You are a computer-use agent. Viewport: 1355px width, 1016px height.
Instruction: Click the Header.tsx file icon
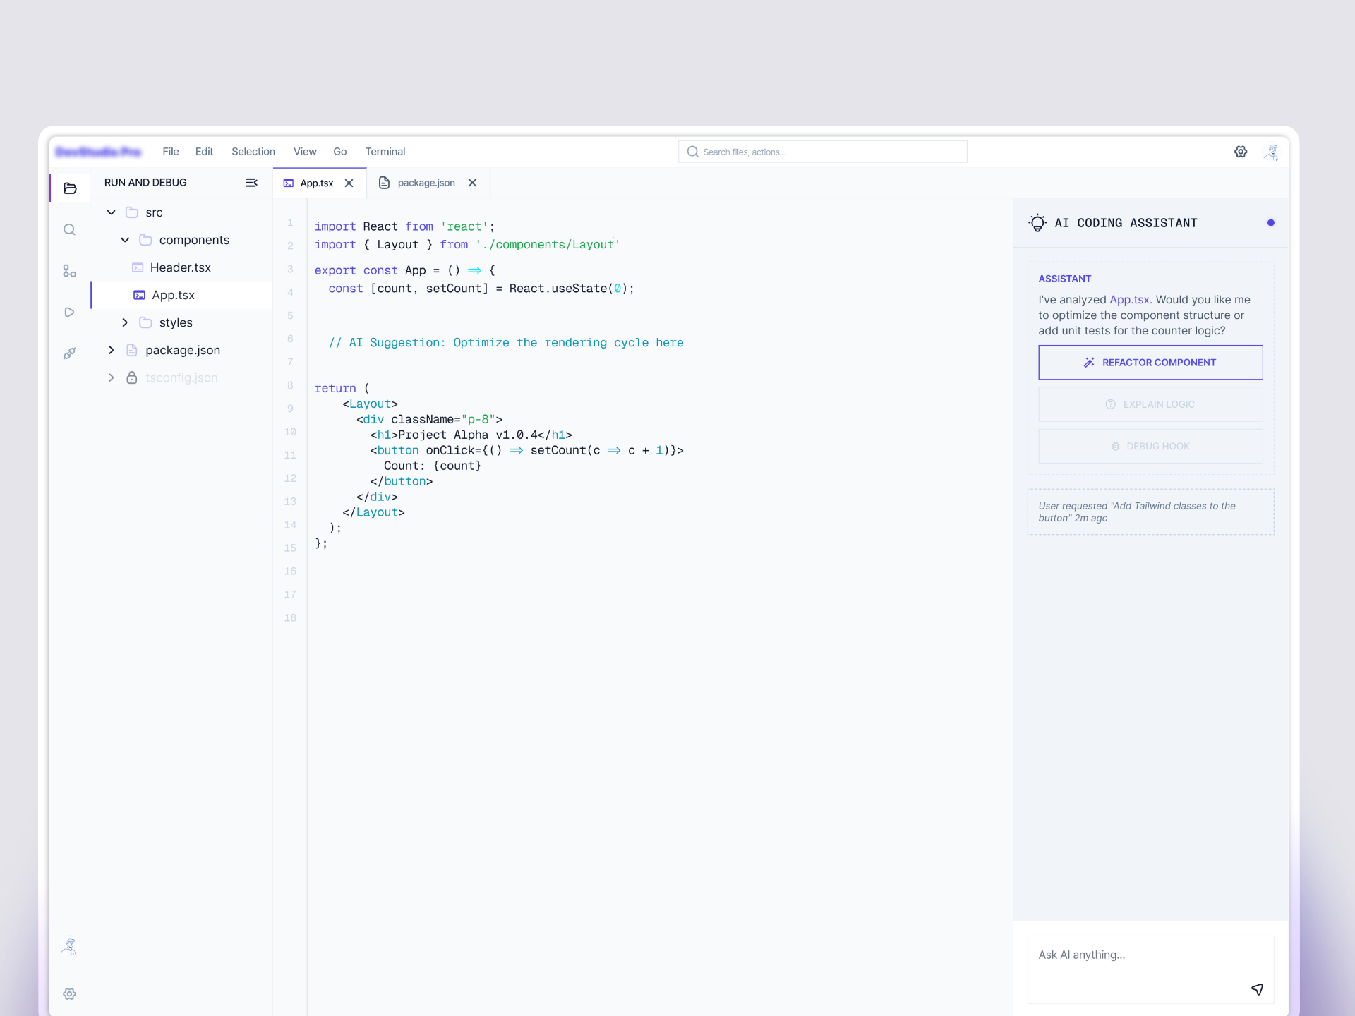click(x=138, y=267)
